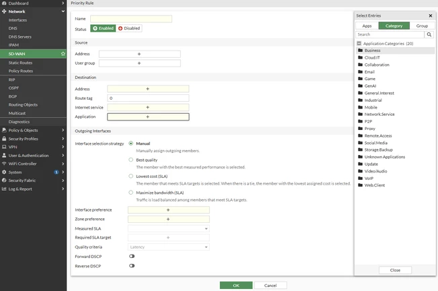Click the plus icon in Internet service field

pos(148,107)
